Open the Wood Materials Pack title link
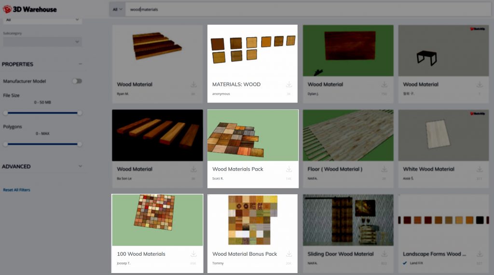Screen dimensions: 494x275 click(x=238, y=169)
